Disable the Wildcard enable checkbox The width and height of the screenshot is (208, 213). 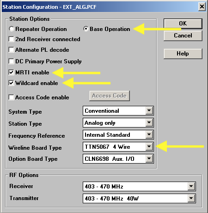(11, 83)
